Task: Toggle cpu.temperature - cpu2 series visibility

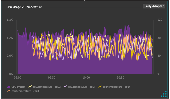Action: [47, 87]
